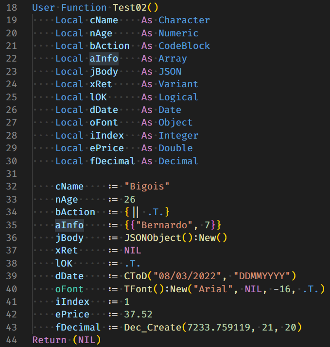Screen dimensions: 330x347
Task: Click the Object type keyword
Action: pyautogui.click(x=175, y=123)
